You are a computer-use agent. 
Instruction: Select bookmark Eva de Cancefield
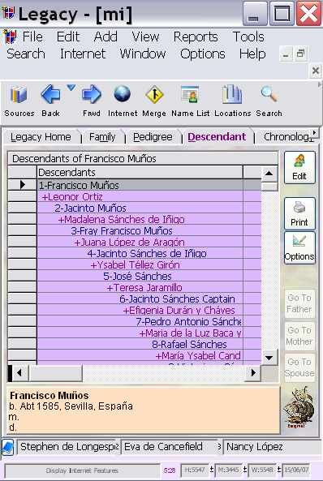point(171,447)
